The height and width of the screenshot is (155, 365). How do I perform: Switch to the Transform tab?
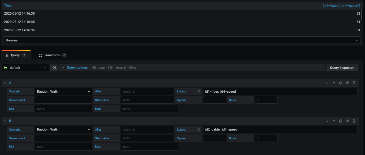pyautogui.click(x=52, y=55)
